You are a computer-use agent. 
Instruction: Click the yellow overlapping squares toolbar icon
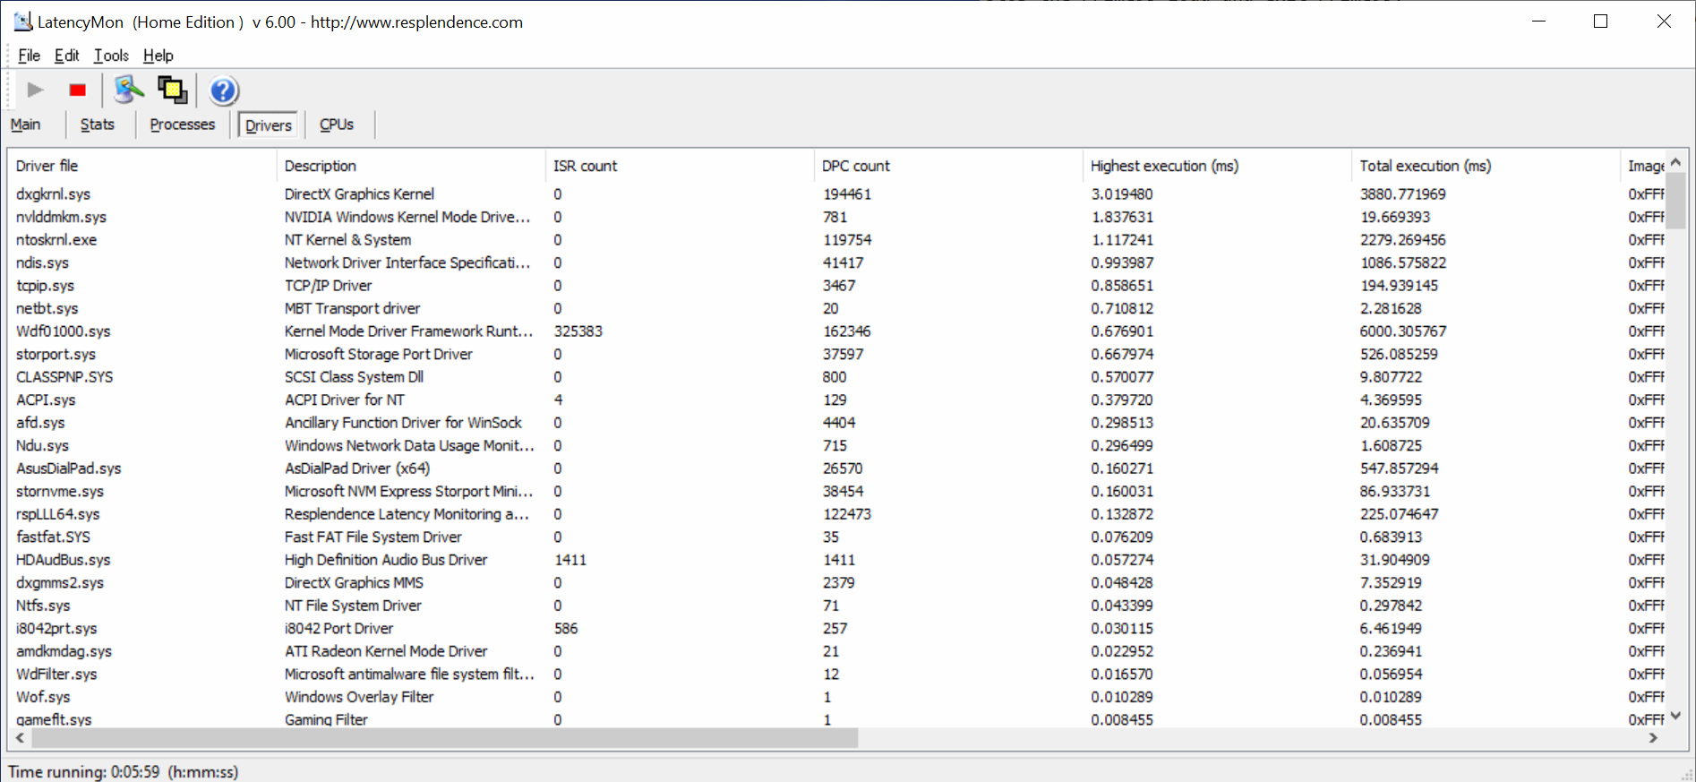tap(172, 90)
